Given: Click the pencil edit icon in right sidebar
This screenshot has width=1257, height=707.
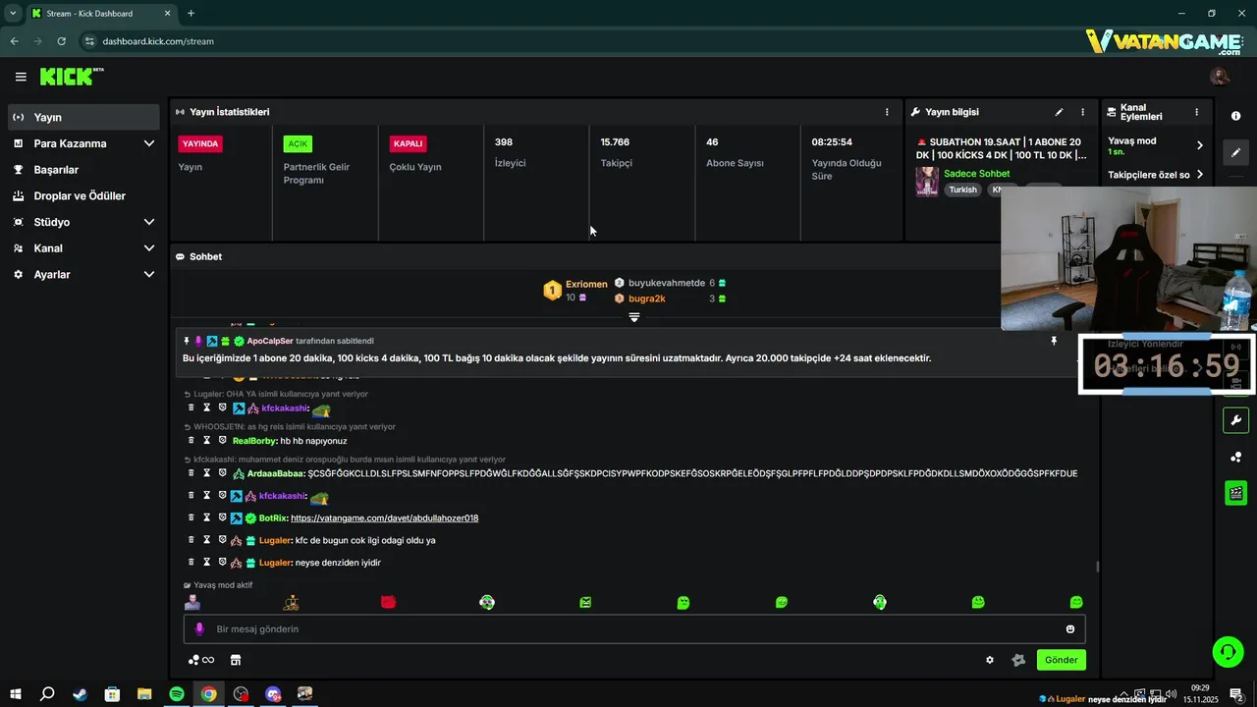Looking at the screenshot, I should click(x=1235, y=152).
